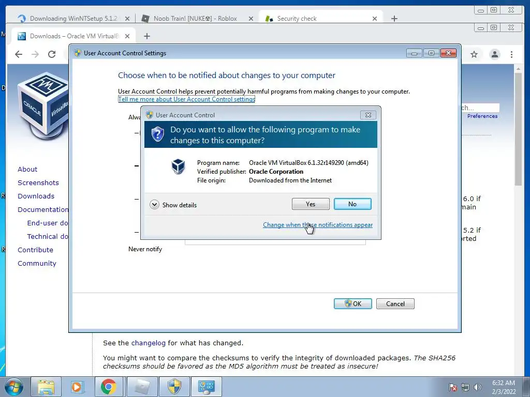Open About link in sidebar
The height and width of the screenshot is (397, 530).
[x=27, y=169]
